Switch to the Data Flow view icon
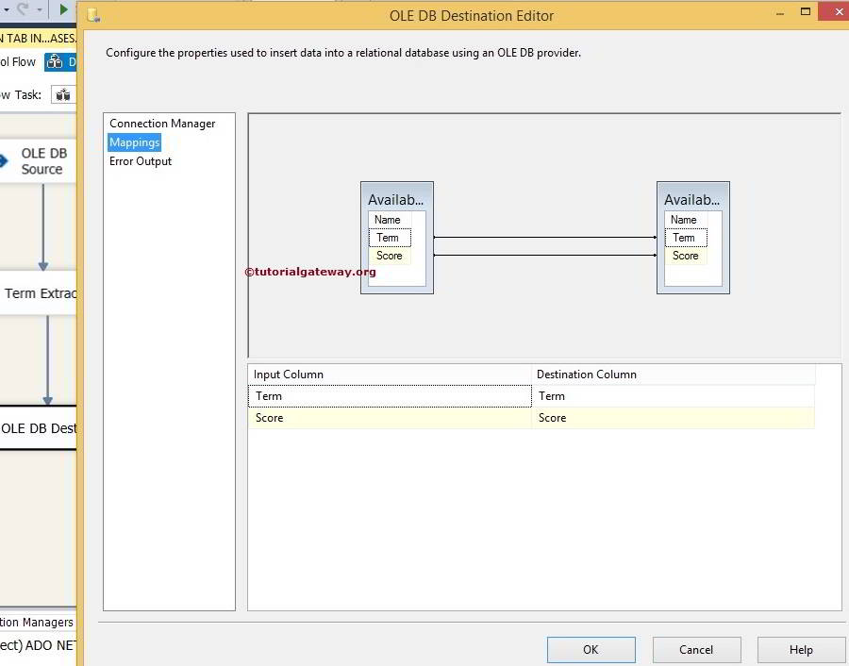The image size is (849, 666). pyautogui.click(x=59, y=60)
